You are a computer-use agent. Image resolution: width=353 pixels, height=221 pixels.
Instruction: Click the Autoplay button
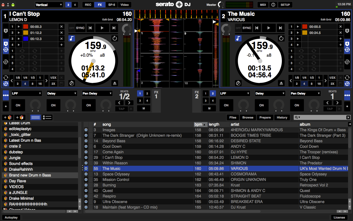[11, 217]
